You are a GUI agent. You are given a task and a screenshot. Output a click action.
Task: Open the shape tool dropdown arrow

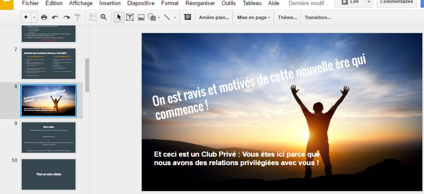pyautogui.click(x=159, y=17)
